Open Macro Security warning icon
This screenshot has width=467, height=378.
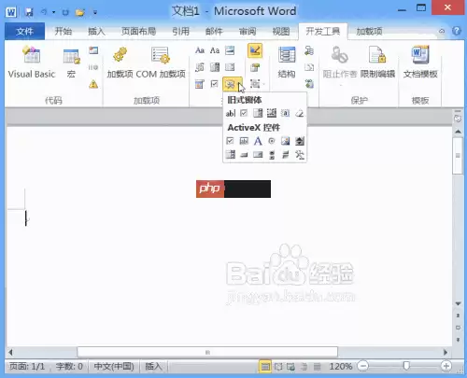[93, 84]
